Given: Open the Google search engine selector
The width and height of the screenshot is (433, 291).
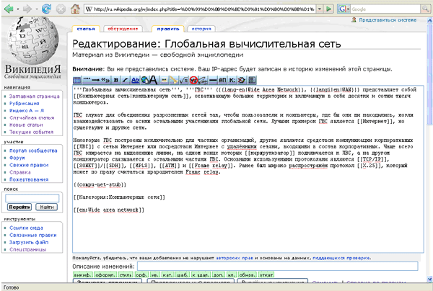Looking at the screenshot, I should coord(344,9).
